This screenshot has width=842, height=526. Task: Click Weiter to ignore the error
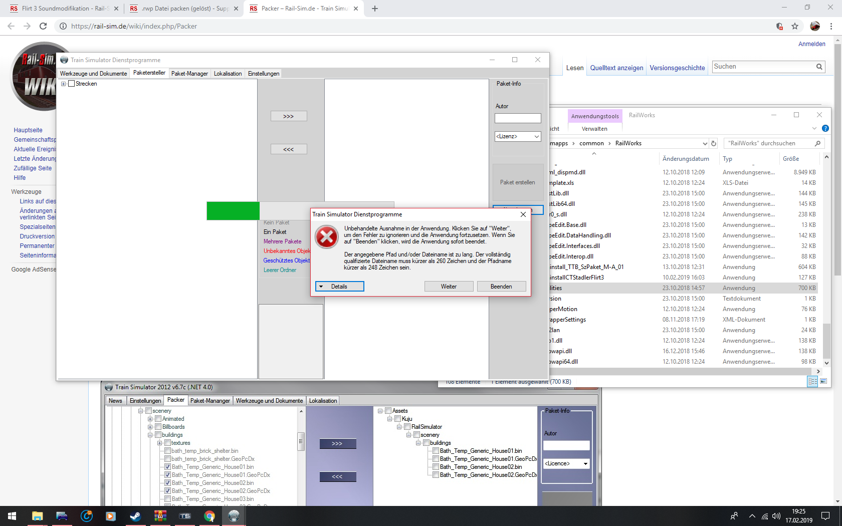449,287
